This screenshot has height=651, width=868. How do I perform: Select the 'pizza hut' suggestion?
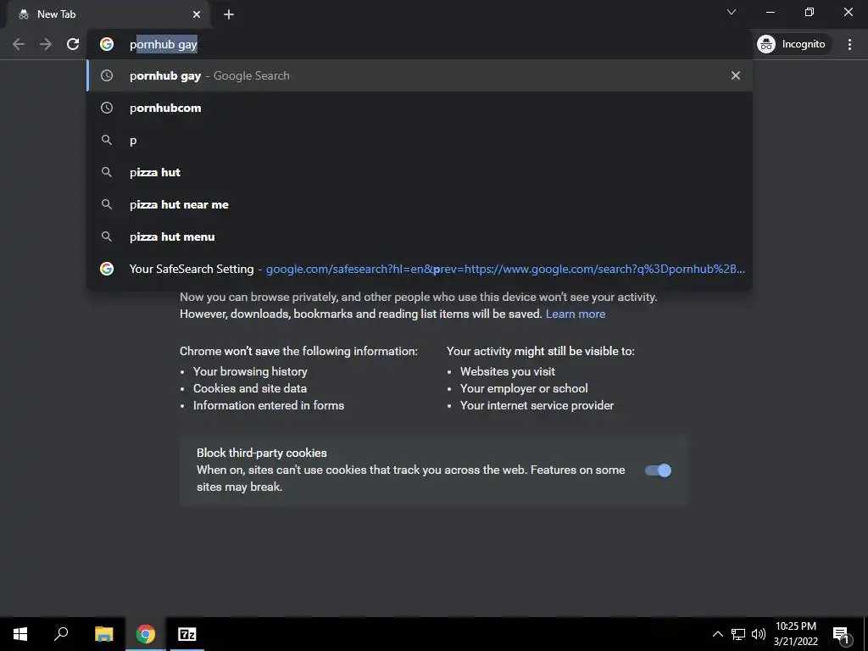[x=420, y=172]
